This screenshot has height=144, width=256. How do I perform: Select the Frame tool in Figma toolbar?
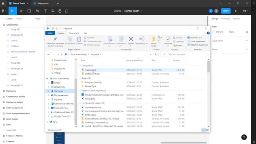click(x=21, y=11)
